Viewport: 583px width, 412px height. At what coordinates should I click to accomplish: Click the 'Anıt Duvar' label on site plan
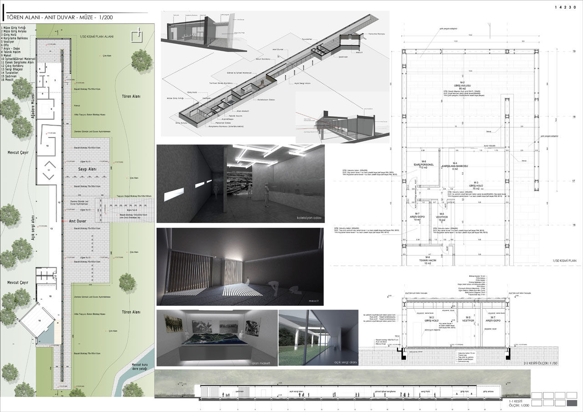point(78,220)
